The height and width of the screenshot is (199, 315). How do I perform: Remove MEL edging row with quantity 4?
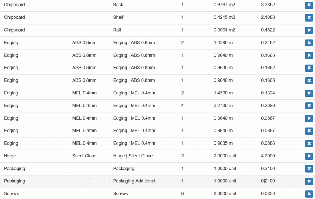point(309,105)
